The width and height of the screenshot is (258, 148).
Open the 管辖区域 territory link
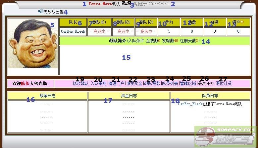coord(188,84)
